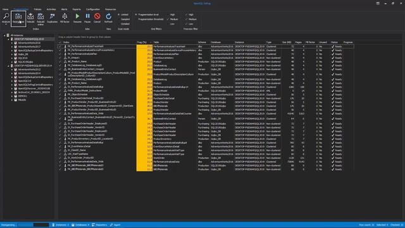Toggle High in Grid filters
The width and height of the screenshot is (405, 228).
coord(171,15)
